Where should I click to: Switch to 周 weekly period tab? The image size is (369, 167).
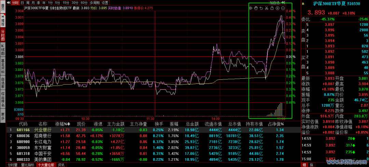(x=28, y=3)
